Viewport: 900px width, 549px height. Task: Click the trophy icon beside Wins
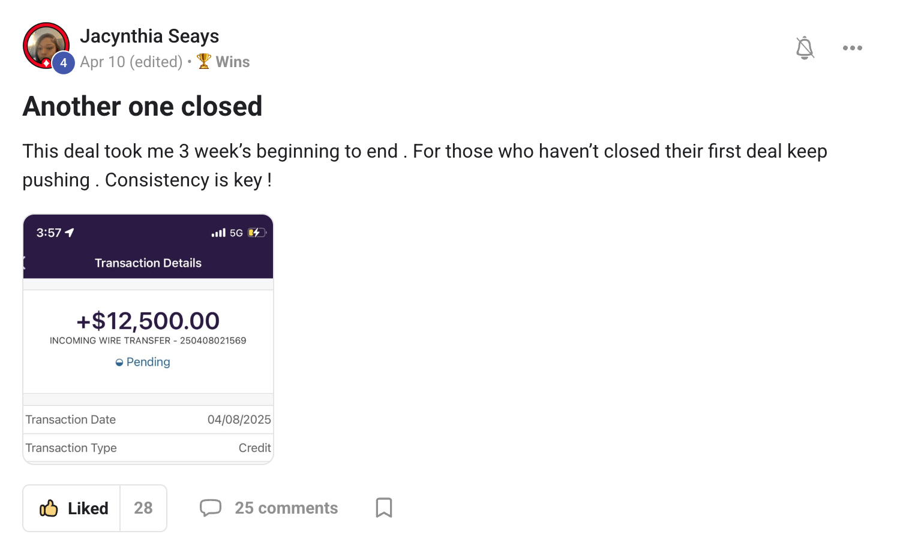click(204, 61)
